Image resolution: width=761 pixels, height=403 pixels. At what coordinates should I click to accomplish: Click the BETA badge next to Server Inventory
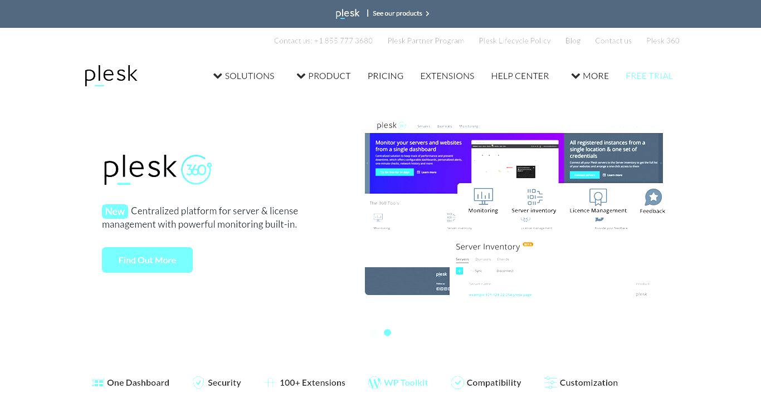tap(528, 244)
